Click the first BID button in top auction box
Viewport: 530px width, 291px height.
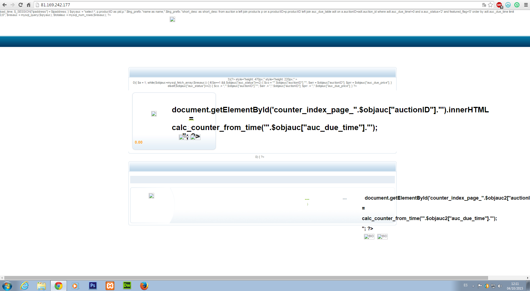click(x=184, y=137)
